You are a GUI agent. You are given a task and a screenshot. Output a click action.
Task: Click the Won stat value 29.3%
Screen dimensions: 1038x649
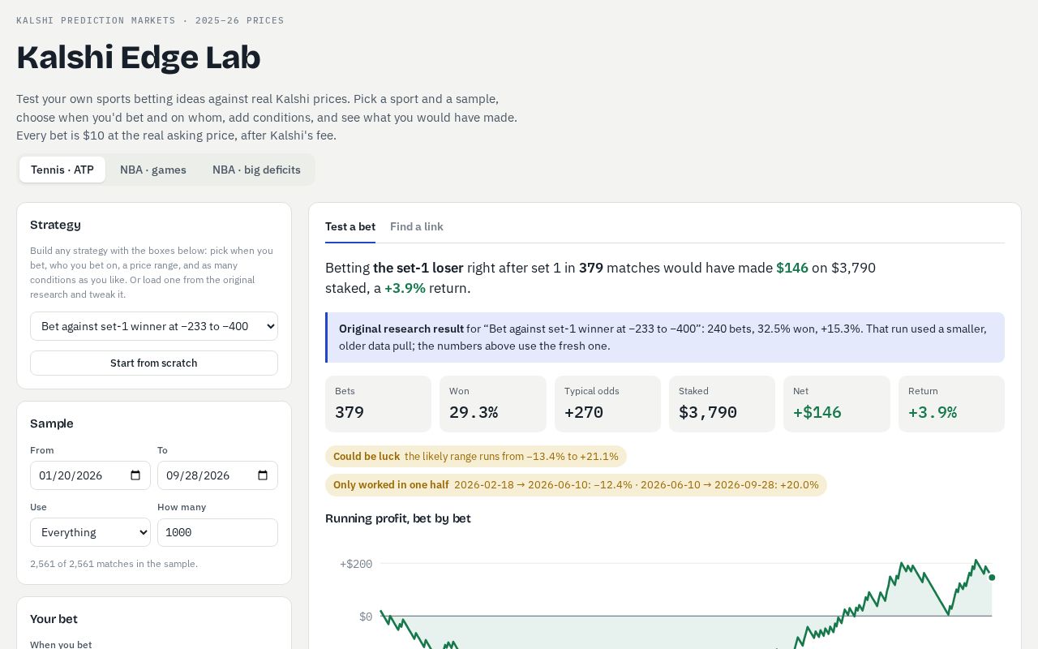[x=474, y=412]
